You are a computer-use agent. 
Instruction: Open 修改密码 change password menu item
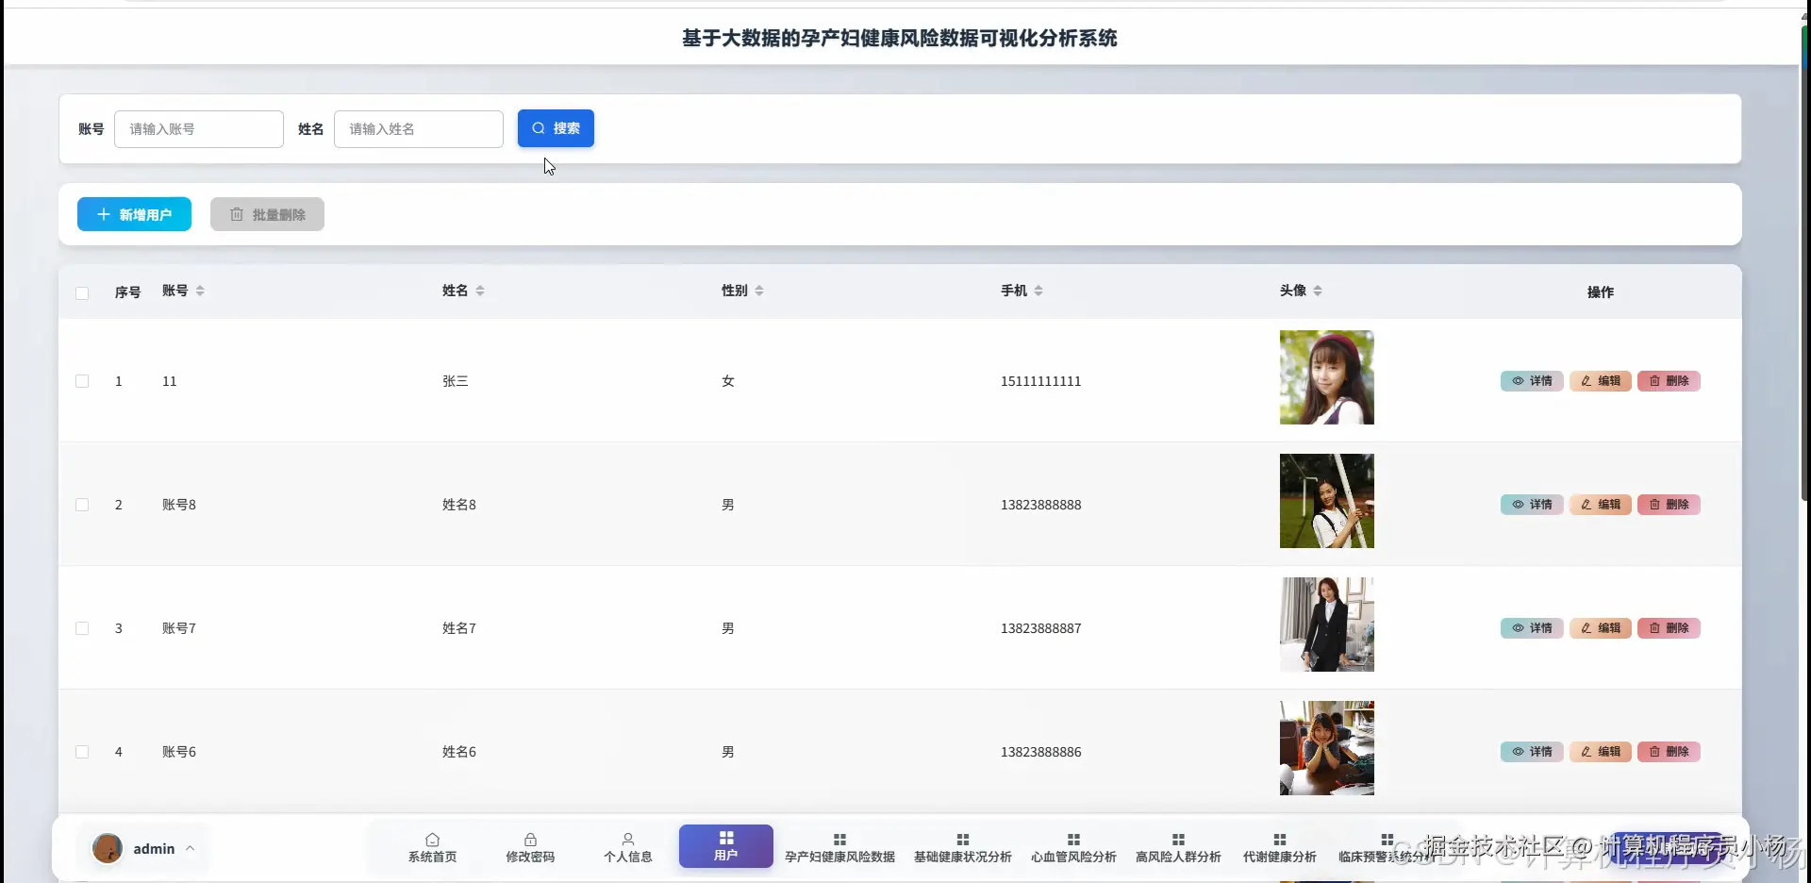pyautogui.click(x=530, y=847)
